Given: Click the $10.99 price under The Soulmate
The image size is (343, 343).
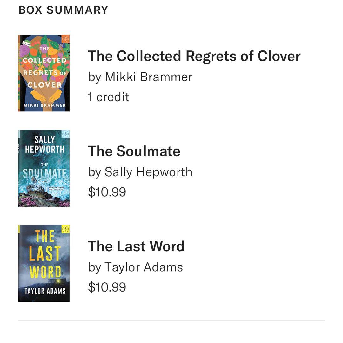Looking at the screenshot, I should tap(107, 192).
